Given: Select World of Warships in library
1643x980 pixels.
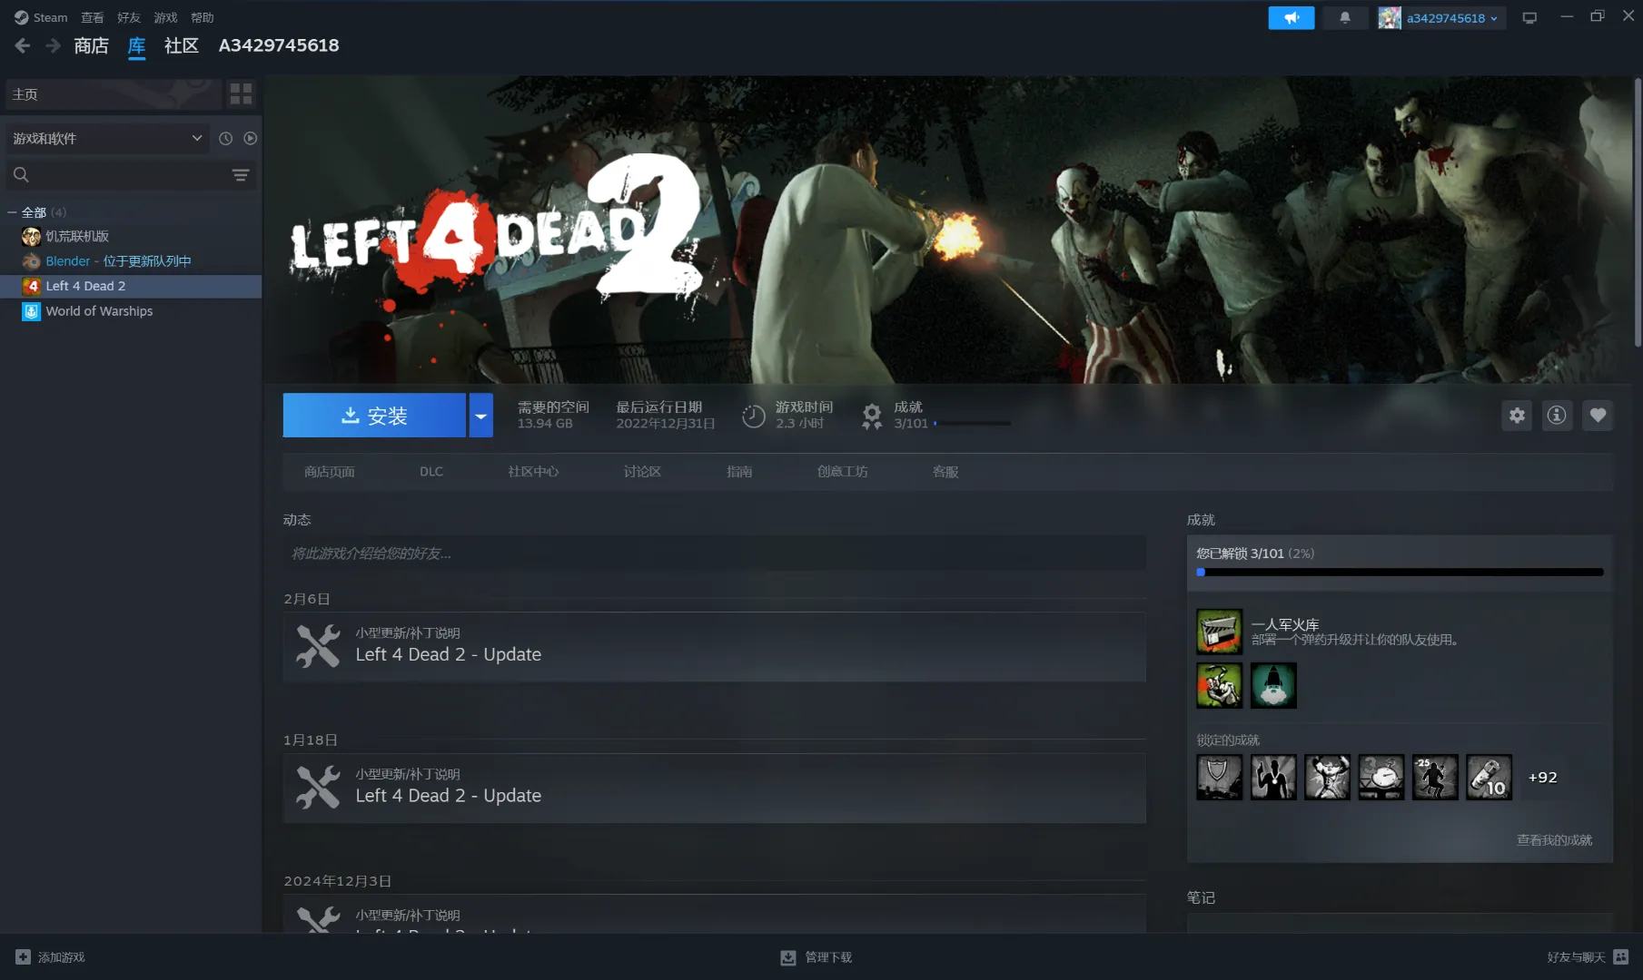Looking at the screenshot, I should pos(99,311).
